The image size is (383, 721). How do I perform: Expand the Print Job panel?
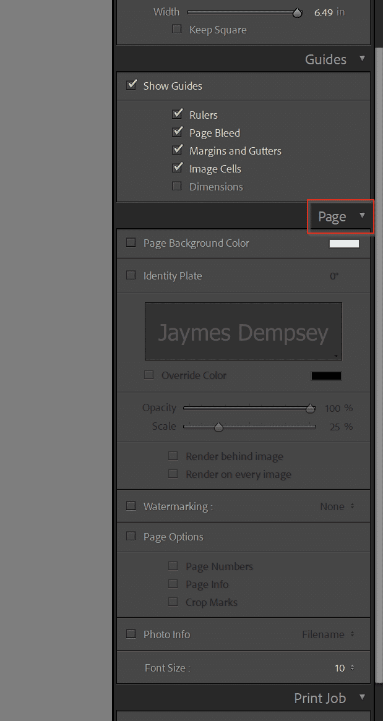pos(362,698)
